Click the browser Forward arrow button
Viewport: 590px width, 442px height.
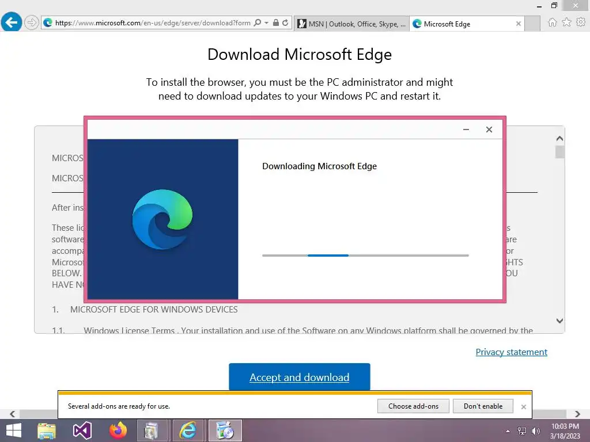point(32,22)
